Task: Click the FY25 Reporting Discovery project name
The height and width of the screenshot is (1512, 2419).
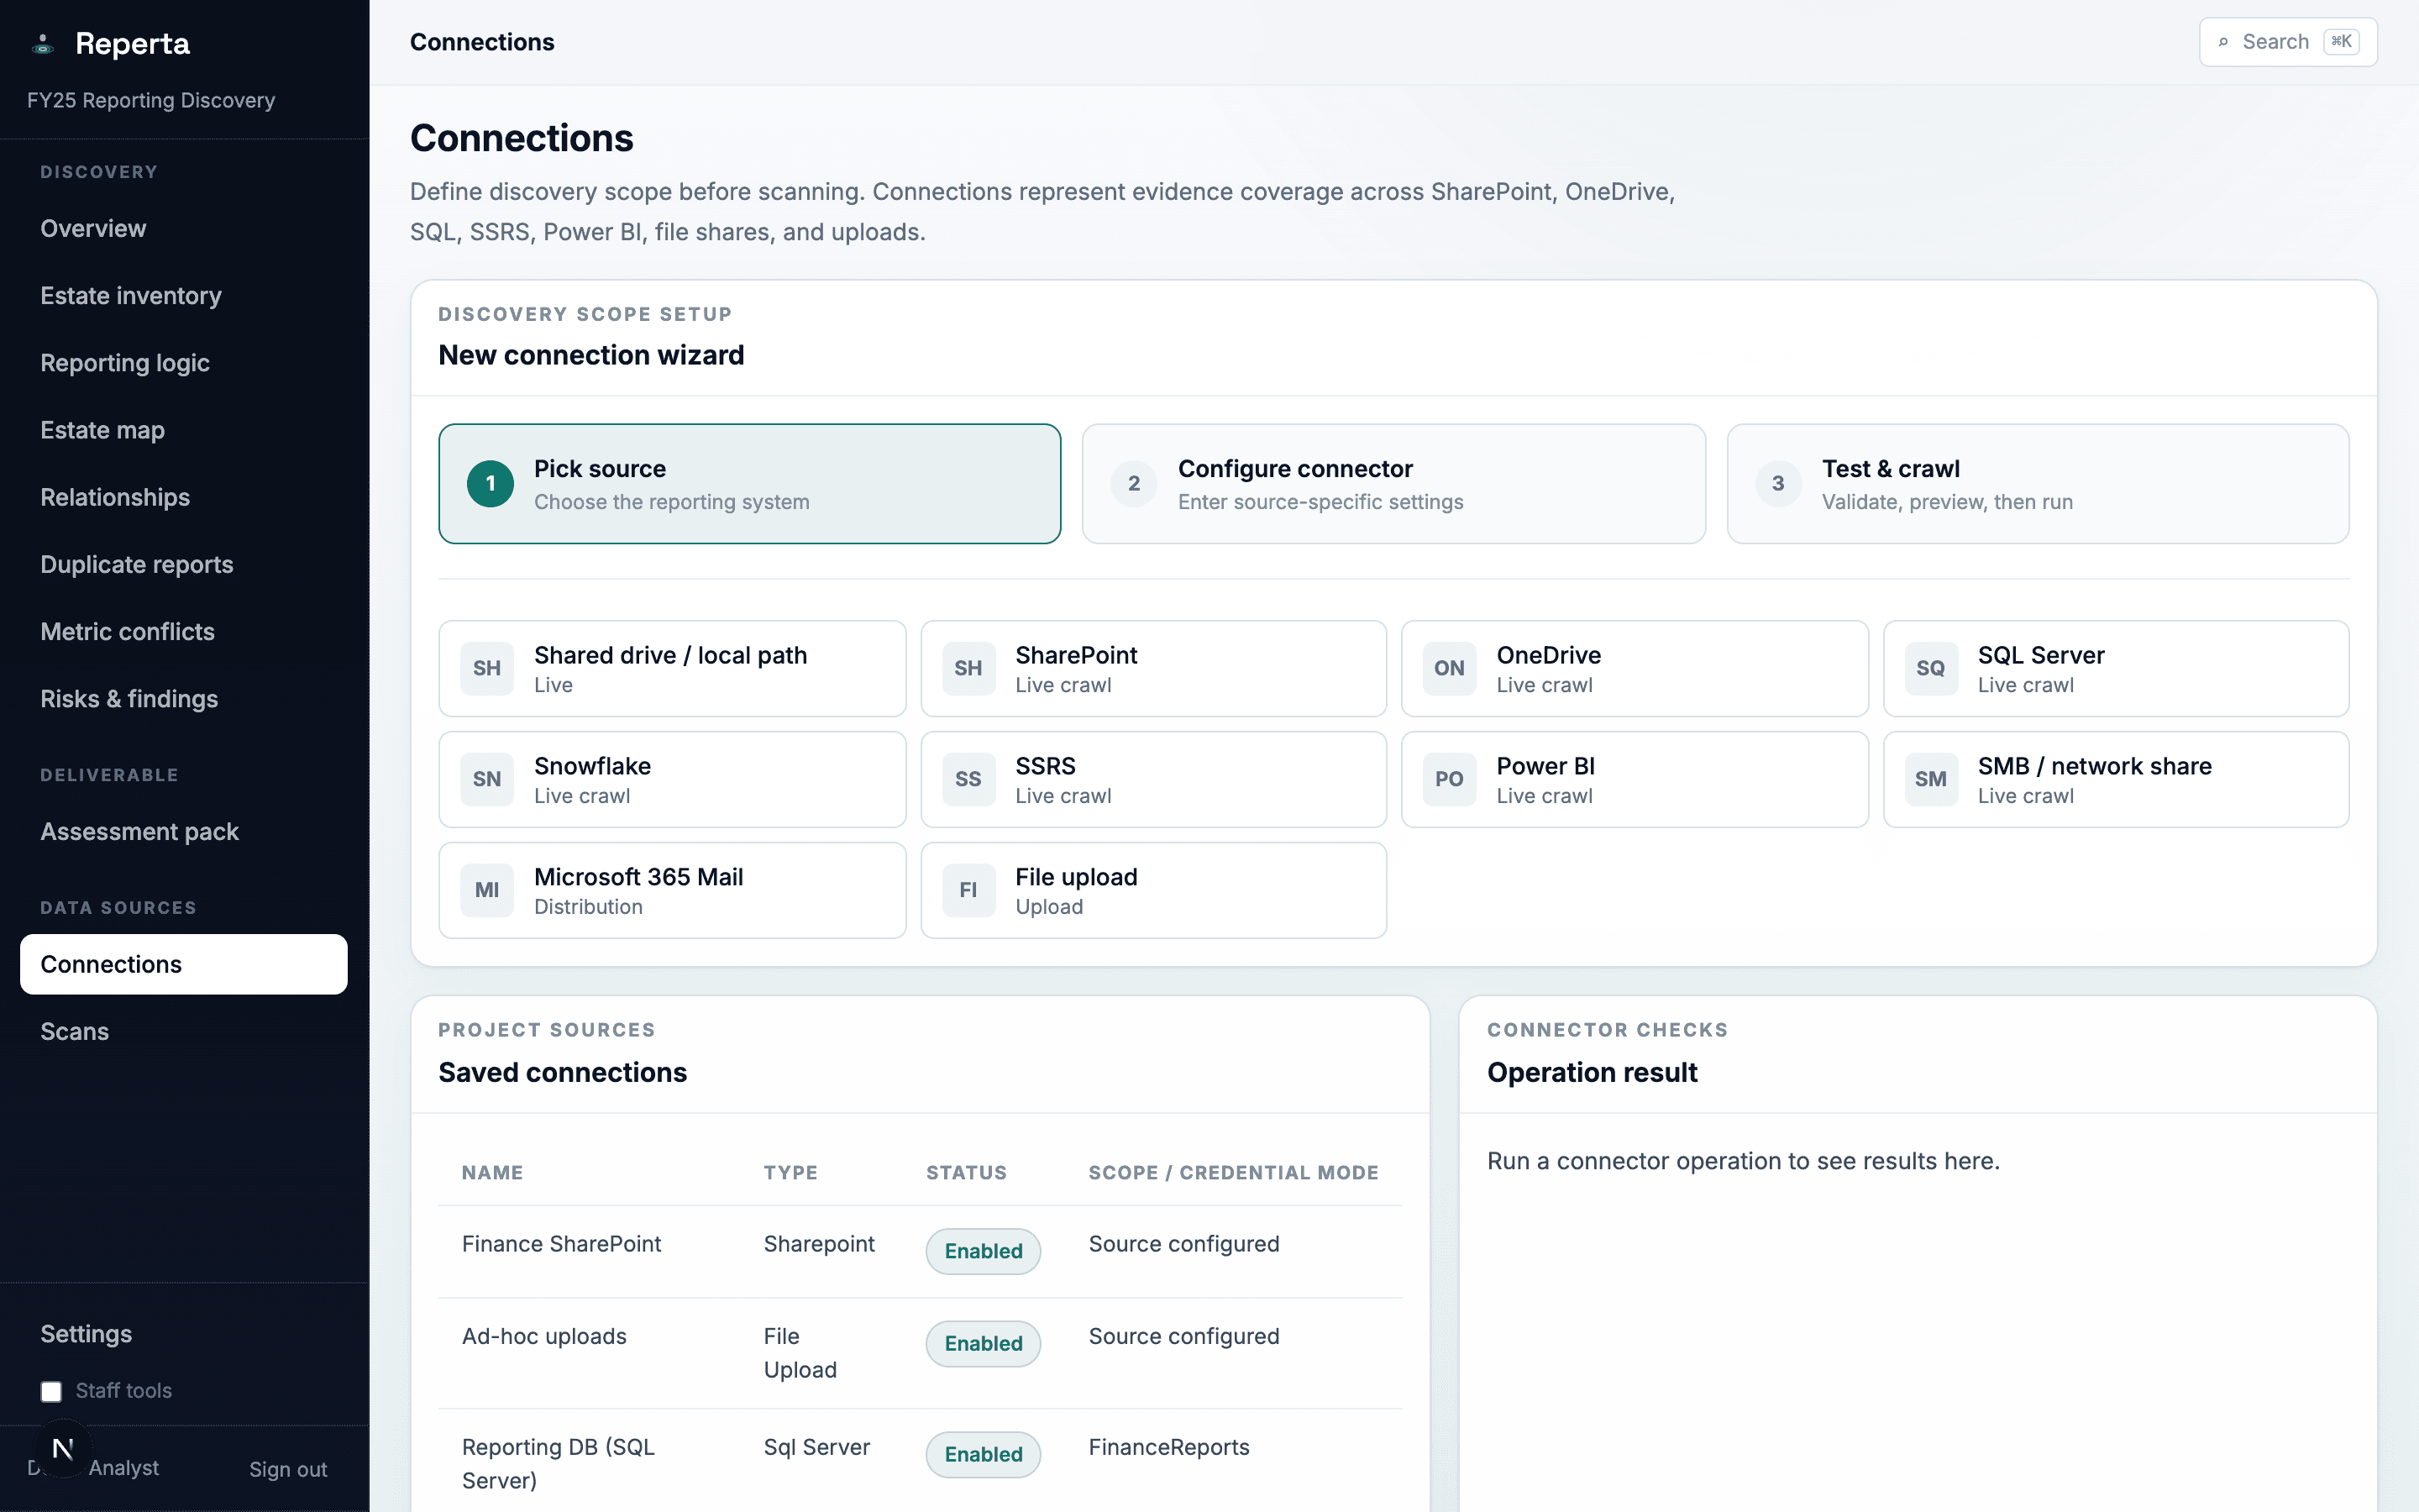Action: click(x=151, y=100)
